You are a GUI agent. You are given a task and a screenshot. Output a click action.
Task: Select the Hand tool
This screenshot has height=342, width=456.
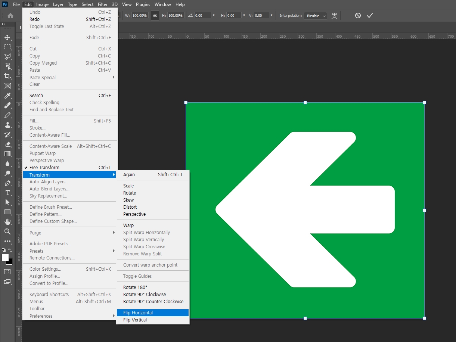point(7,222)
